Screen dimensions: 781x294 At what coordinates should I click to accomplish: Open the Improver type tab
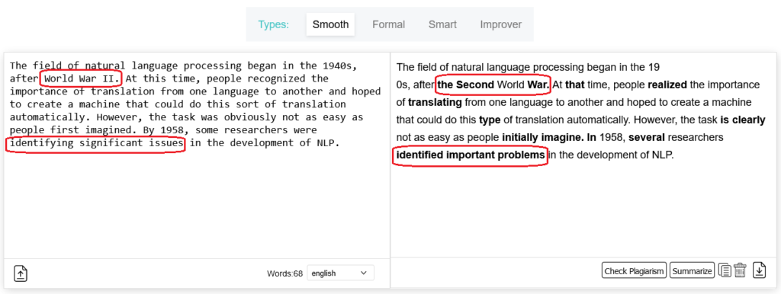point(500,24)
